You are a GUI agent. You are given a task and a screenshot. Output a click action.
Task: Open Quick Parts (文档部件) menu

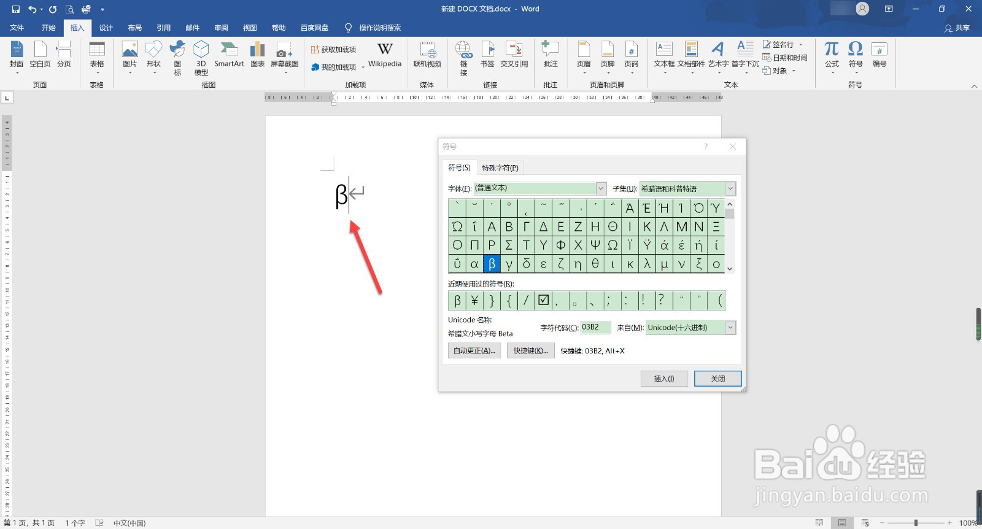click(x=691, y=57)
